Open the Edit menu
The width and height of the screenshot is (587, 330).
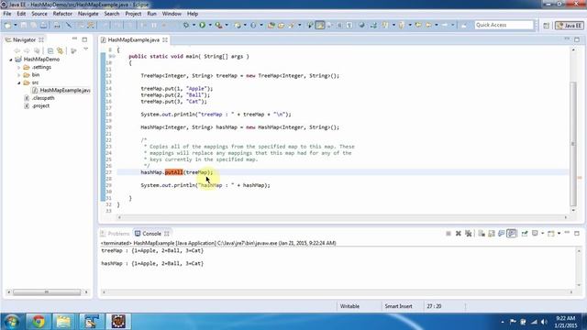point(21,14)
